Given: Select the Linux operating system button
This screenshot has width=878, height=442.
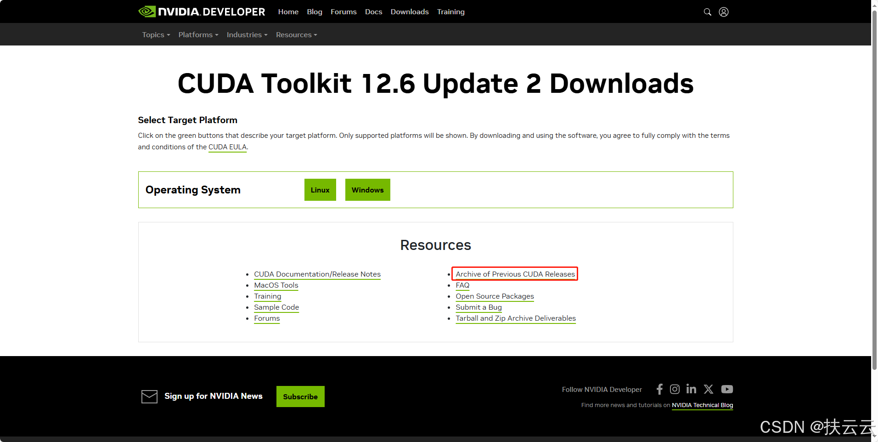Looking at the screenshot, I should coord(320,190).
